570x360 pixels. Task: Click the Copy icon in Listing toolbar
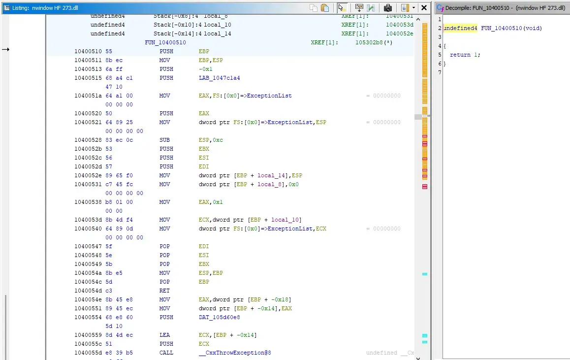coord(314,8)
